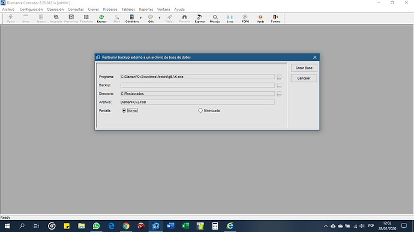Open the Ayuda menu
414x232 pixels.
tap(179, 9)
